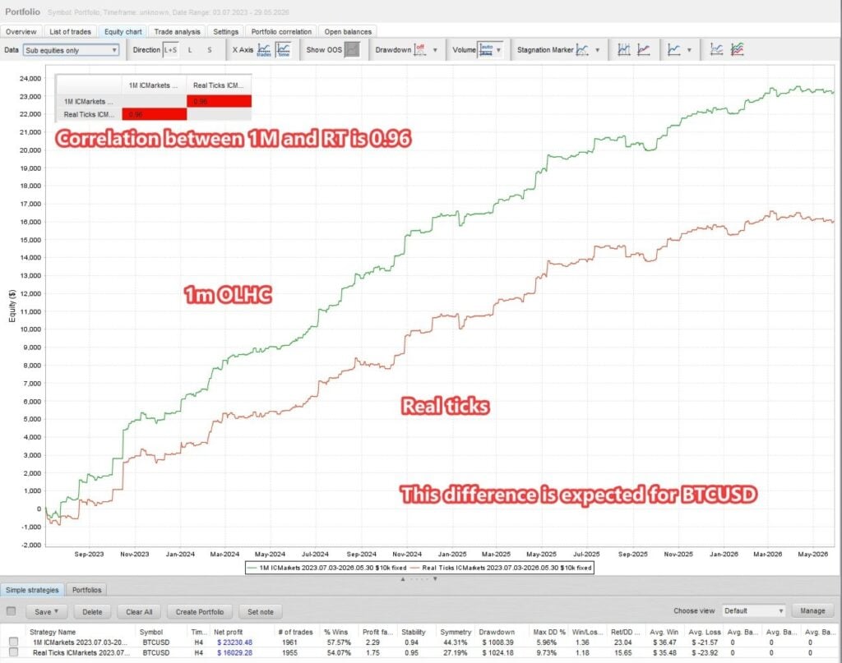Click the 1955 trades count cell

click(x=289, y=653)
